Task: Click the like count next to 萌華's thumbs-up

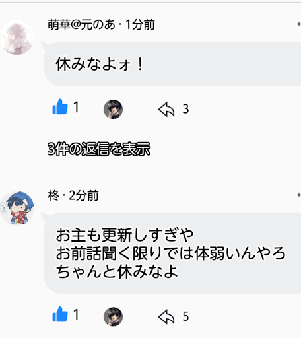Action: pyautogui.click(x=76, y=107)
